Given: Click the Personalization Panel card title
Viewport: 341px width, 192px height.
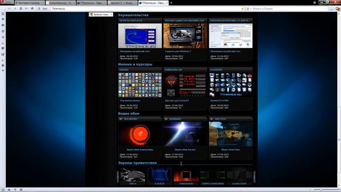Looking at the screenshot, I should click(x=230, y=20).
